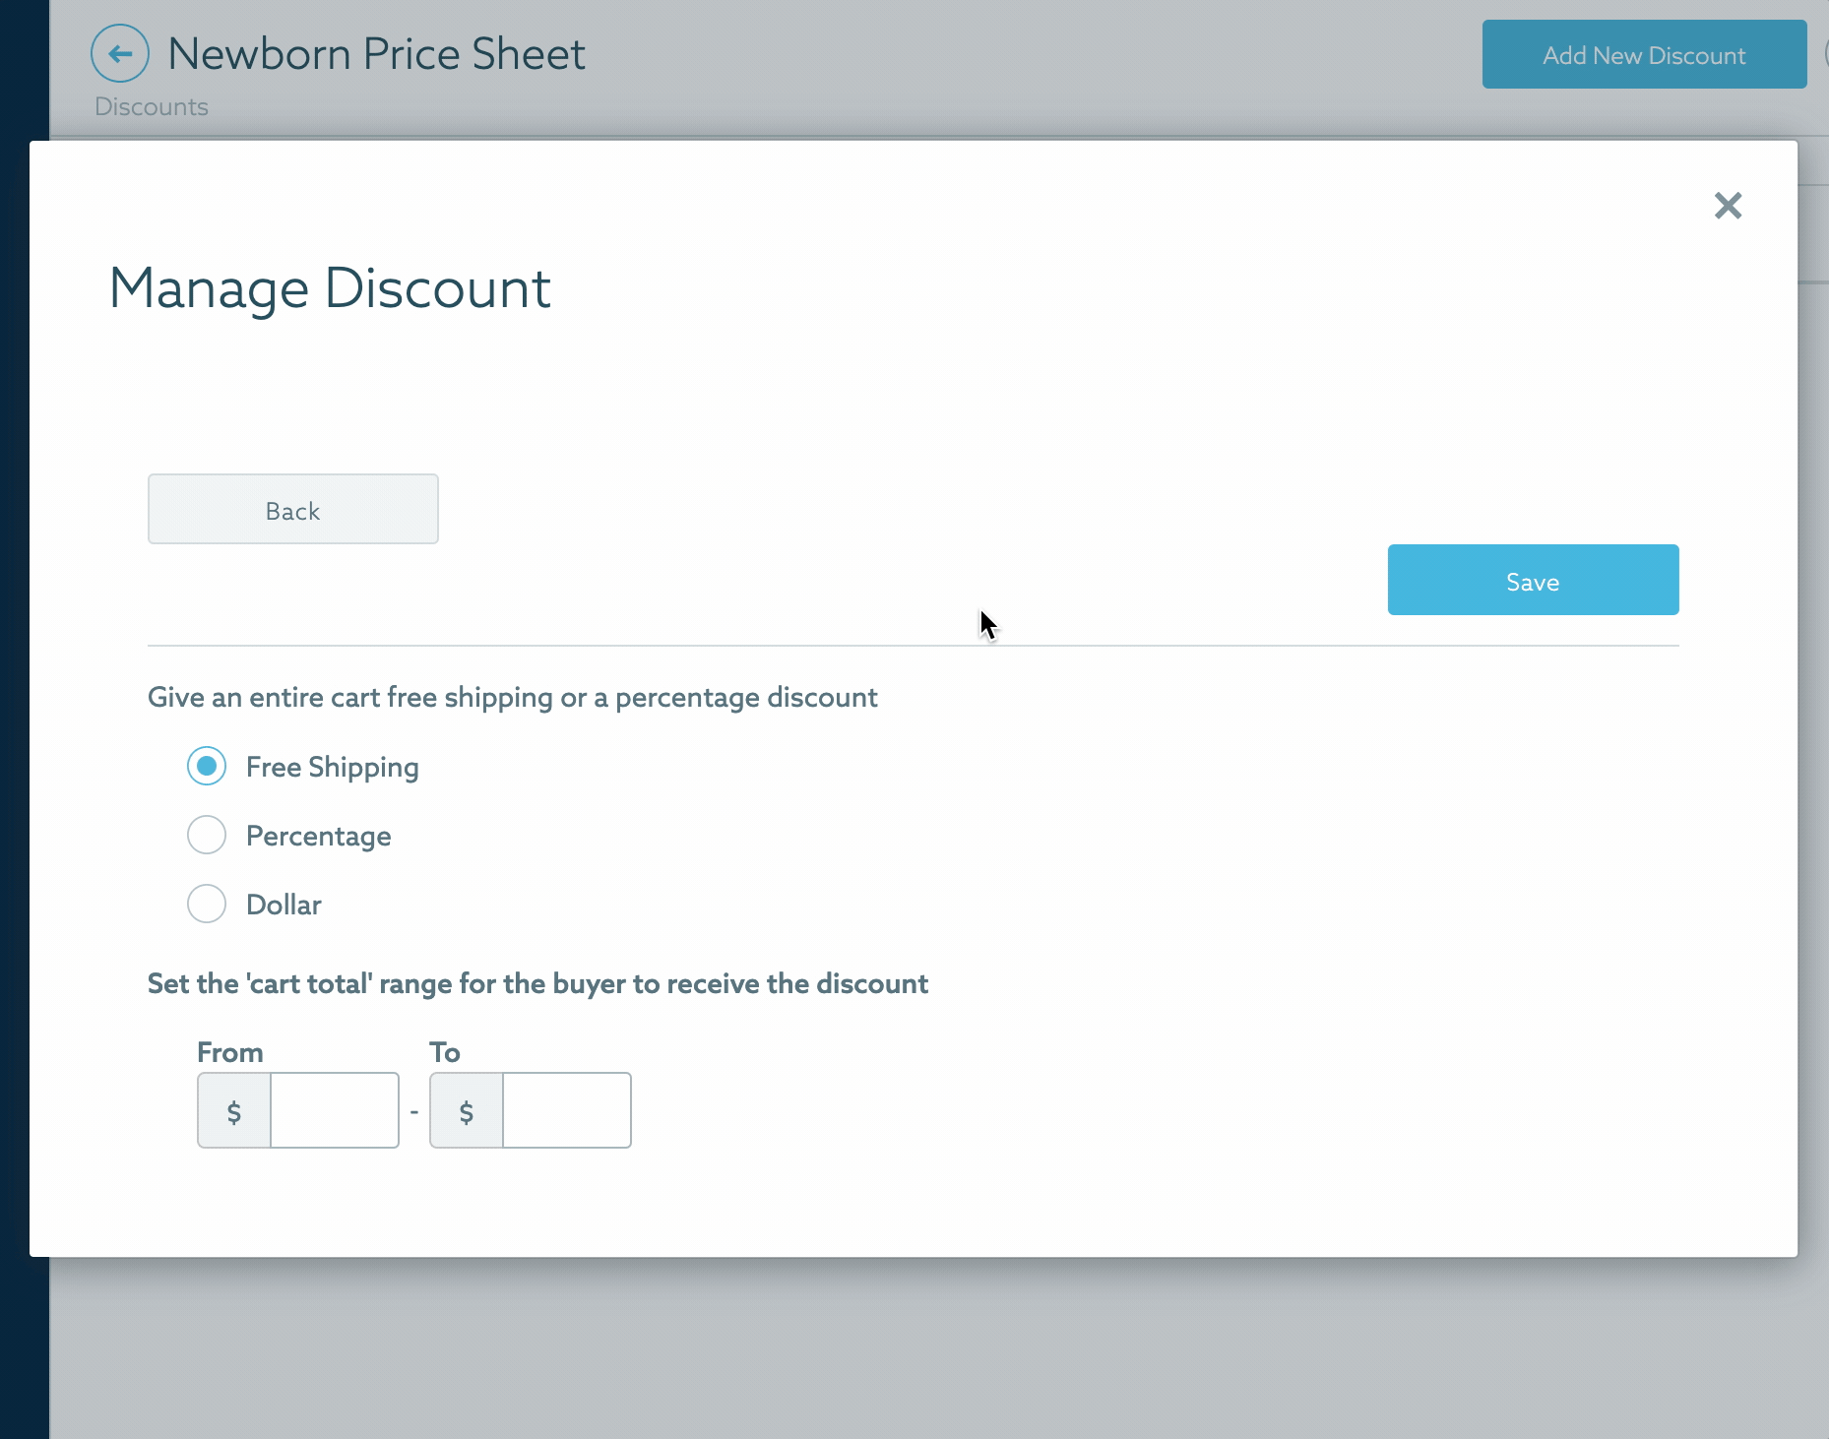1829x1439 pixels.
Task: Close the Manage Discount dialog
Action: click(x=1728, y=206)
